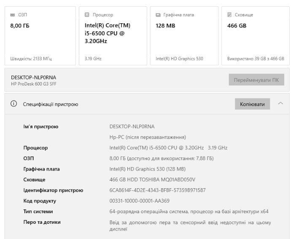
Task: Click the Код продукту value 00331-10000-00001-AA369
Action: [x=139, y=201]
